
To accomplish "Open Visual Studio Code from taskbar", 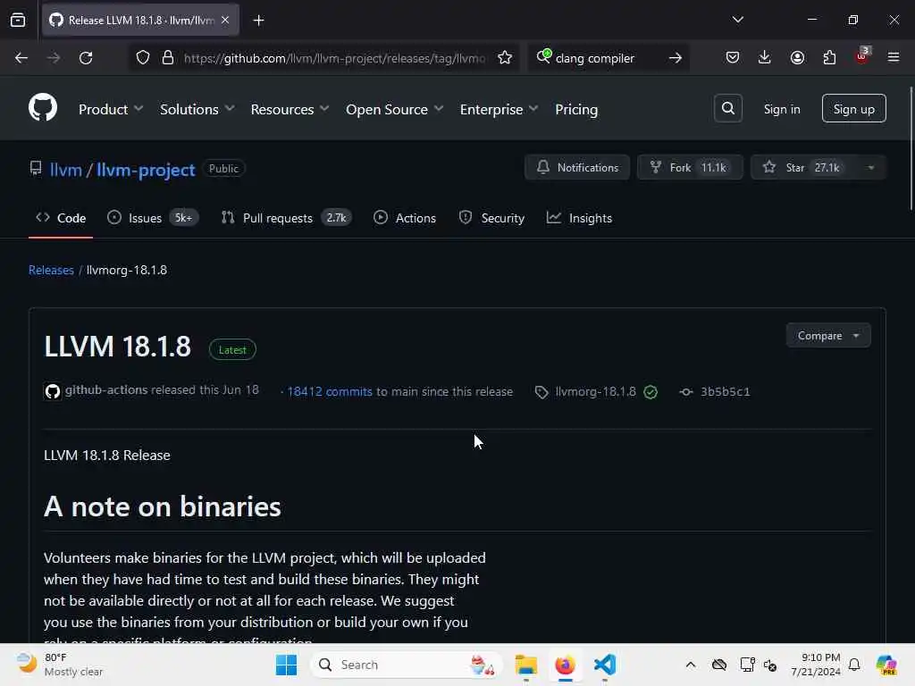I will (x=605, y=665).
